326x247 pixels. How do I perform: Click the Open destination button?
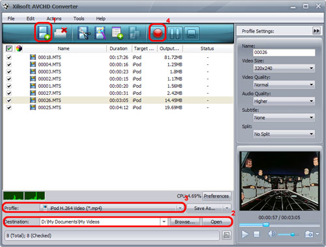pyautogui.click(x=216, y=222)
